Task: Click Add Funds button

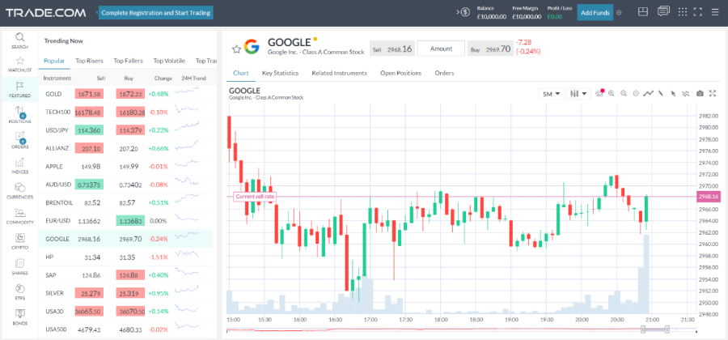Action: (x=595, y=12)
